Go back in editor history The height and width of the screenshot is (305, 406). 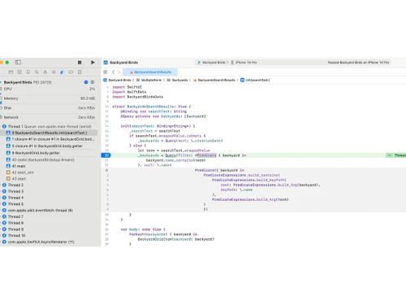pos(114,72)
